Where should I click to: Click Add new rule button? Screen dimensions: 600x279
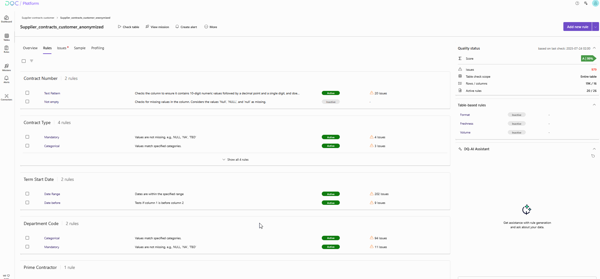[578, 27]
